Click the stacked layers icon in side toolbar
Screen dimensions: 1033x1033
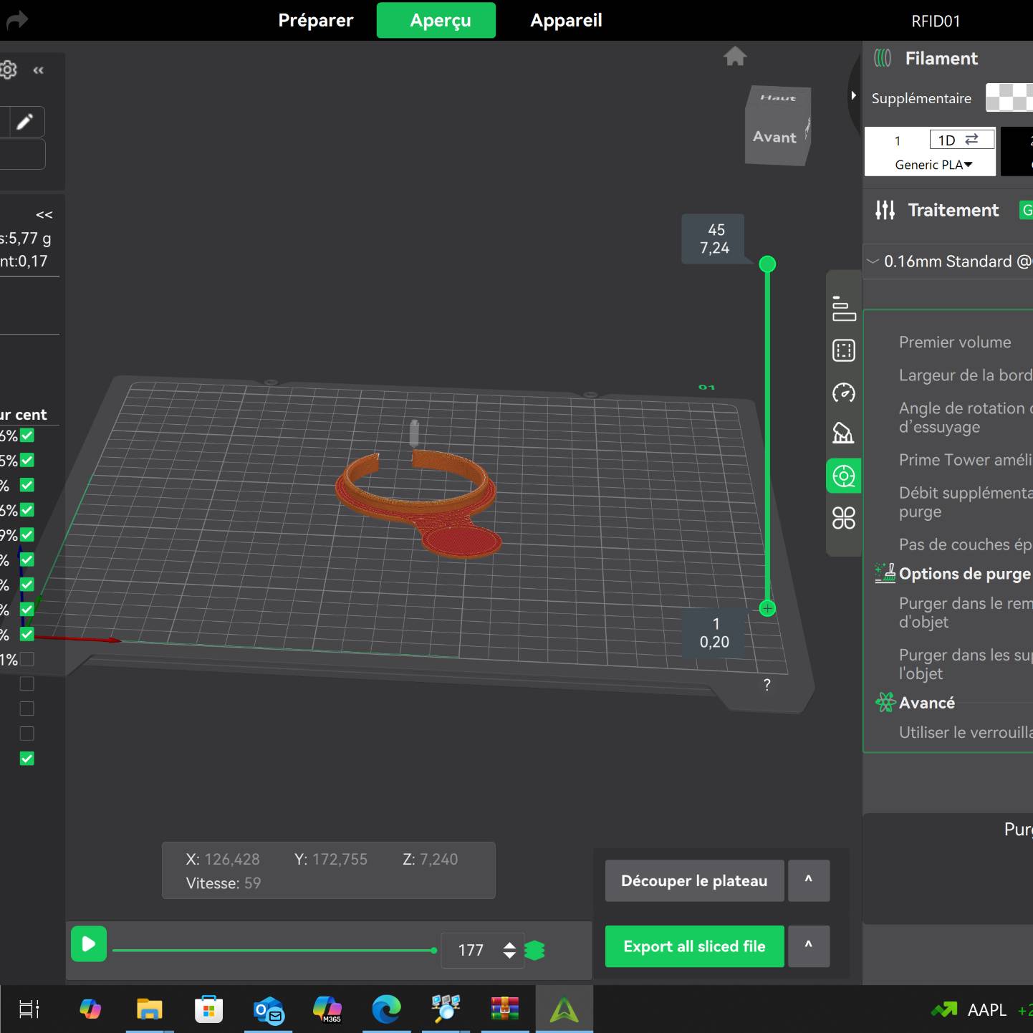coord(844,308)
